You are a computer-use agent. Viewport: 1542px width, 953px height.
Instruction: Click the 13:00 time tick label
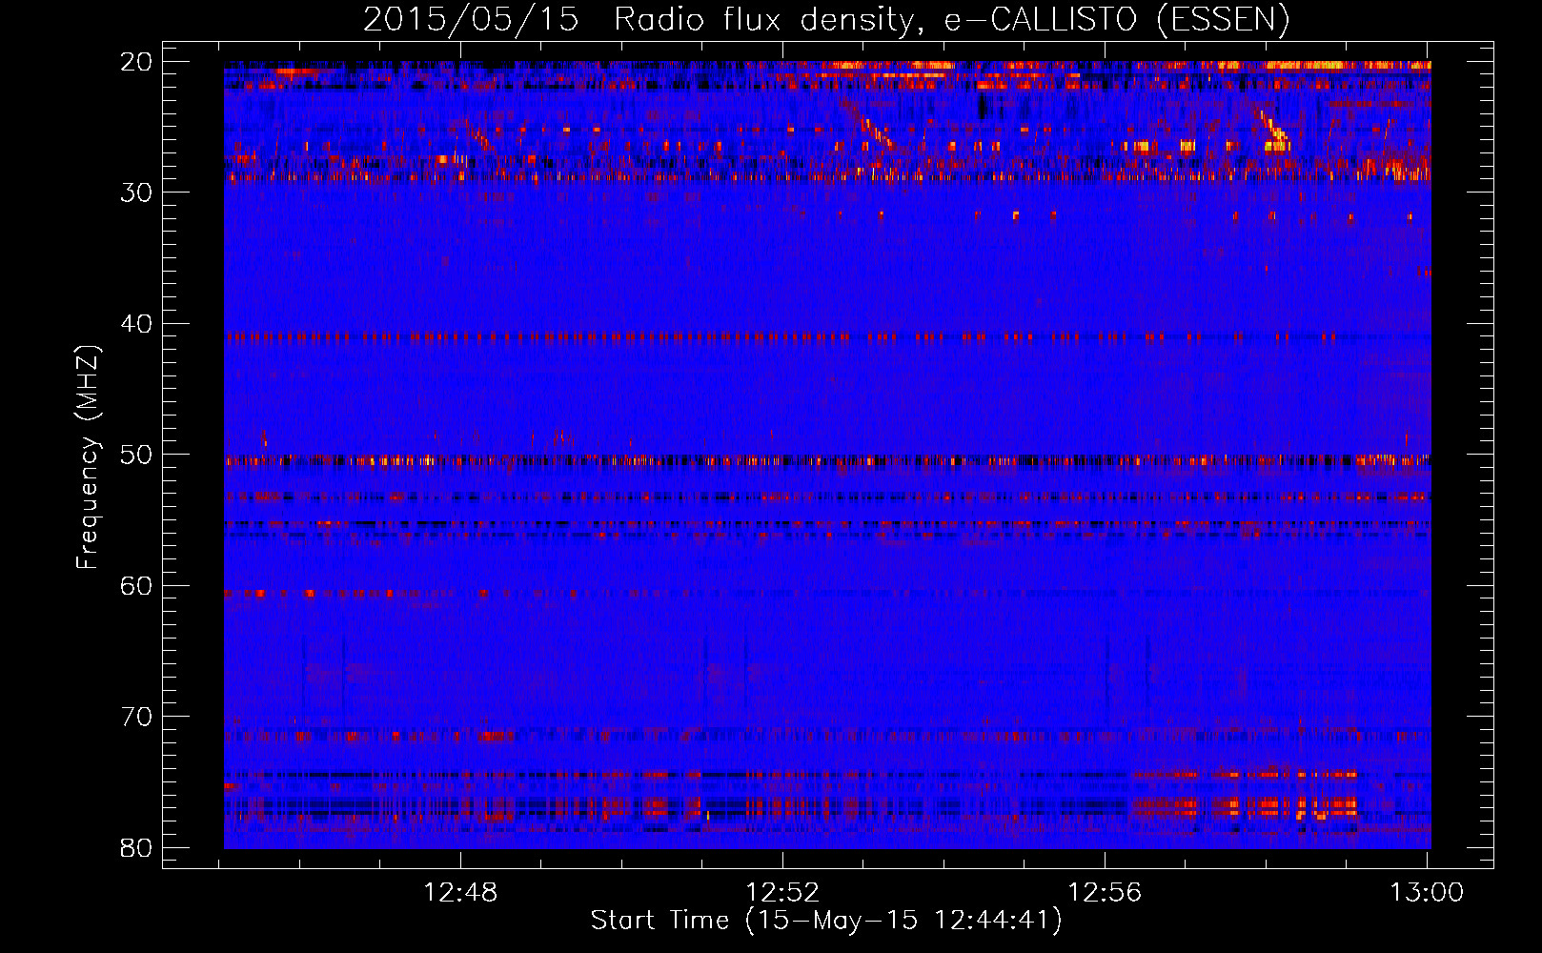[x=1427, y=893]
